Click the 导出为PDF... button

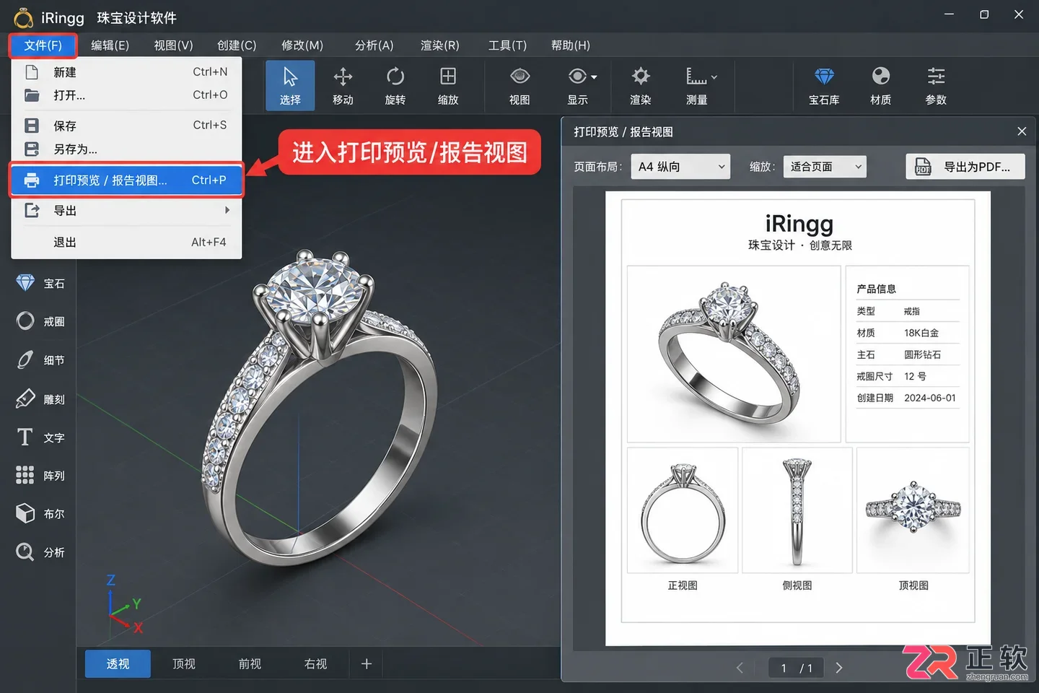coord(965,167)
